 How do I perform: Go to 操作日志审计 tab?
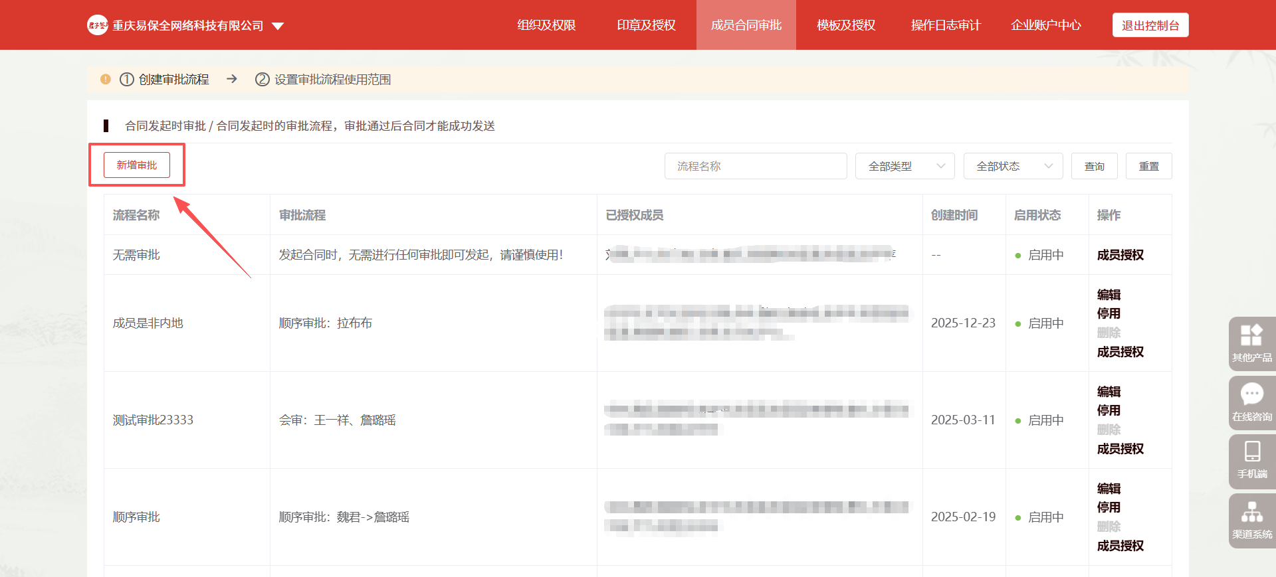tap(945, 25)
